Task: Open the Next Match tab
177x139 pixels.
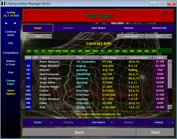Action: pyautogui.click(x=98, y=28)
